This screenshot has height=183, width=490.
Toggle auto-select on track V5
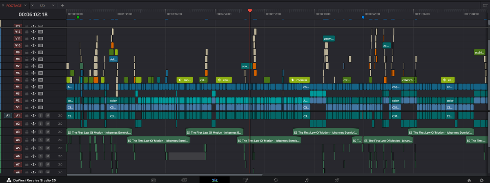click(x=33, y=80)
